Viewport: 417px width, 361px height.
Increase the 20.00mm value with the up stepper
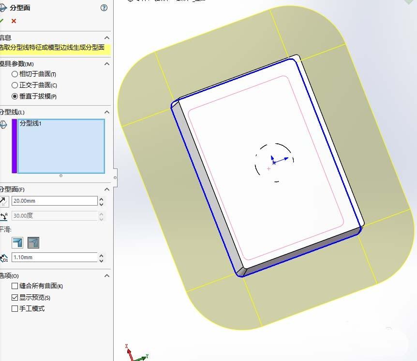coord(101,198)
